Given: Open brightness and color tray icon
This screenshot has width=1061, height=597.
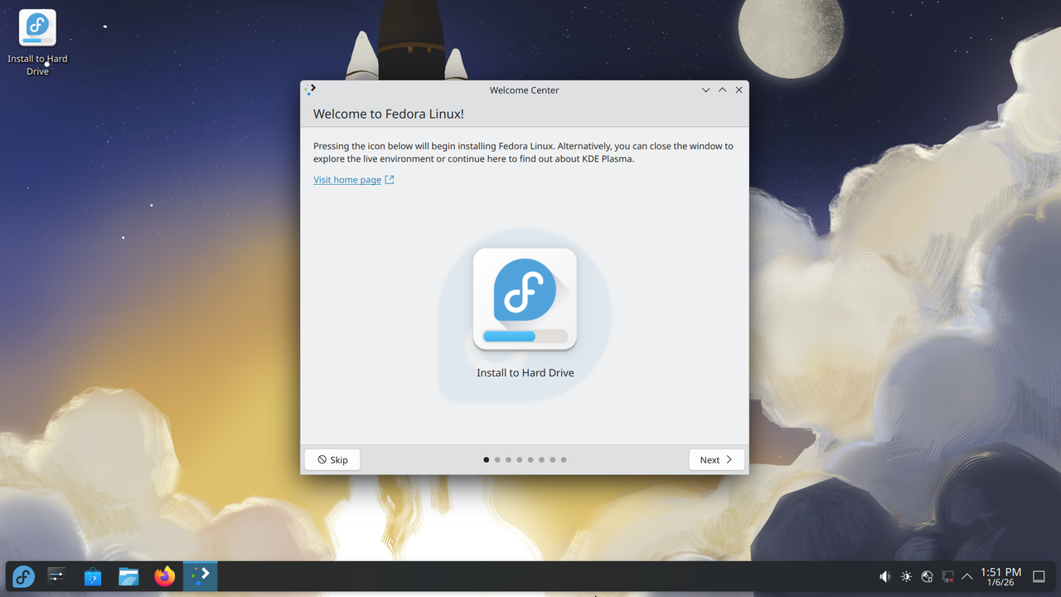Looking at the screenshot, I should click(x=906, y=576).
